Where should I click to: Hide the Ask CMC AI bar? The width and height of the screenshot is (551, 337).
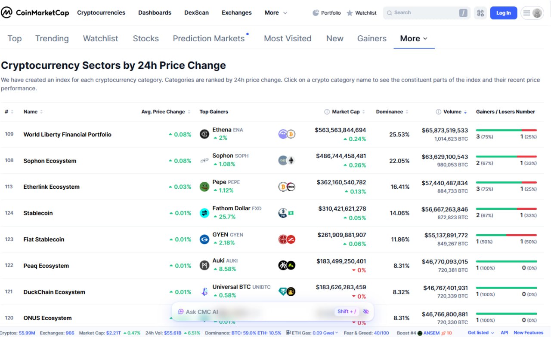pos(366,311)
